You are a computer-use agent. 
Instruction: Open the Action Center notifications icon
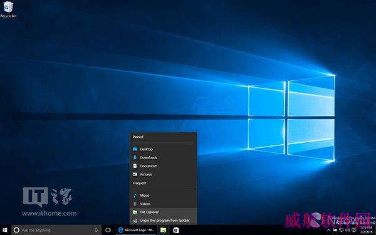tap(354, 230)
